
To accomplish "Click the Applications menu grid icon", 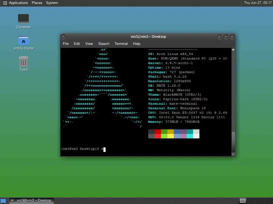I will point(5,3).
